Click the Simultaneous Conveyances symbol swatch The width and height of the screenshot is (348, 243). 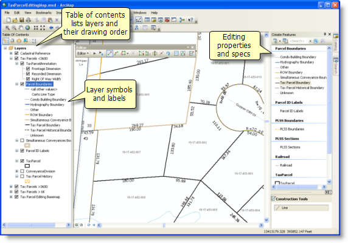[27, 146]
